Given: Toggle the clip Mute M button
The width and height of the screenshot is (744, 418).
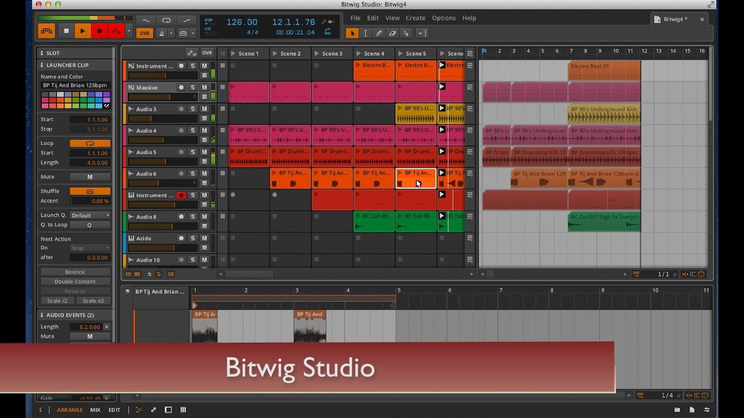Looking at the screenshot, I should [x=90, y=177].
